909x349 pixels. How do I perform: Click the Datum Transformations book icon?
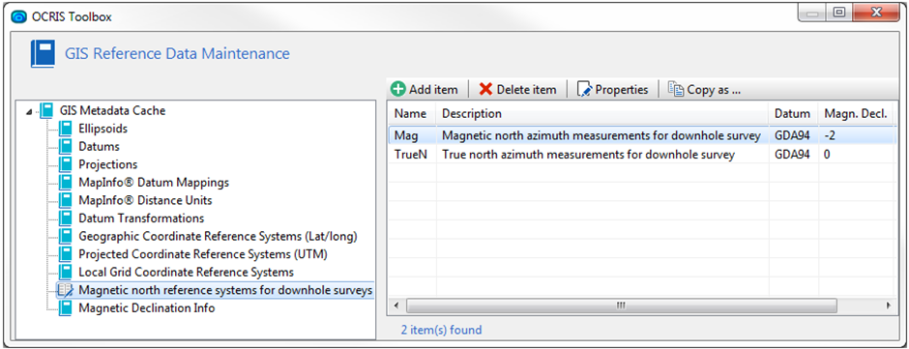66,218
